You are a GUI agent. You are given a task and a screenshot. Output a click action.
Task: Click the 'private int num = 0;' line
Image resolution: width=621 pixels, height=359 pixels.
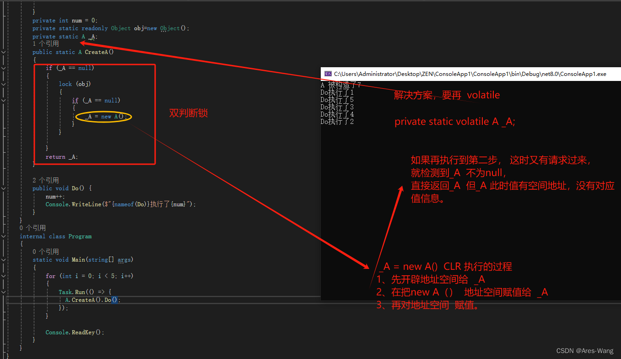pos(65,21)
